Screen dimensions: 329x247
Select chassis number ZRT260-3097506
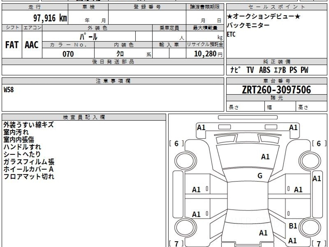click(x=276, y=90)
